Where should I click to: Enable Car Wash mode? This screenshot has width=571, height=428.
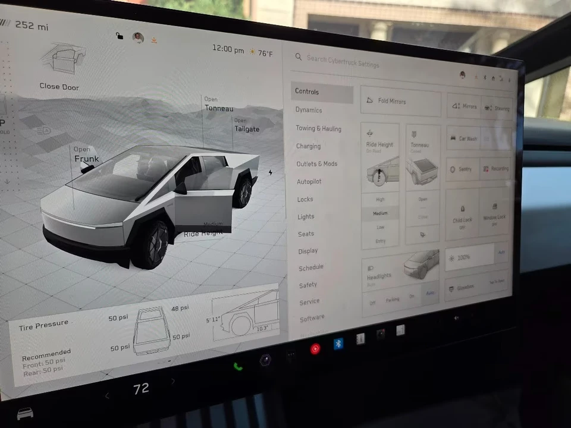[464, 138]
